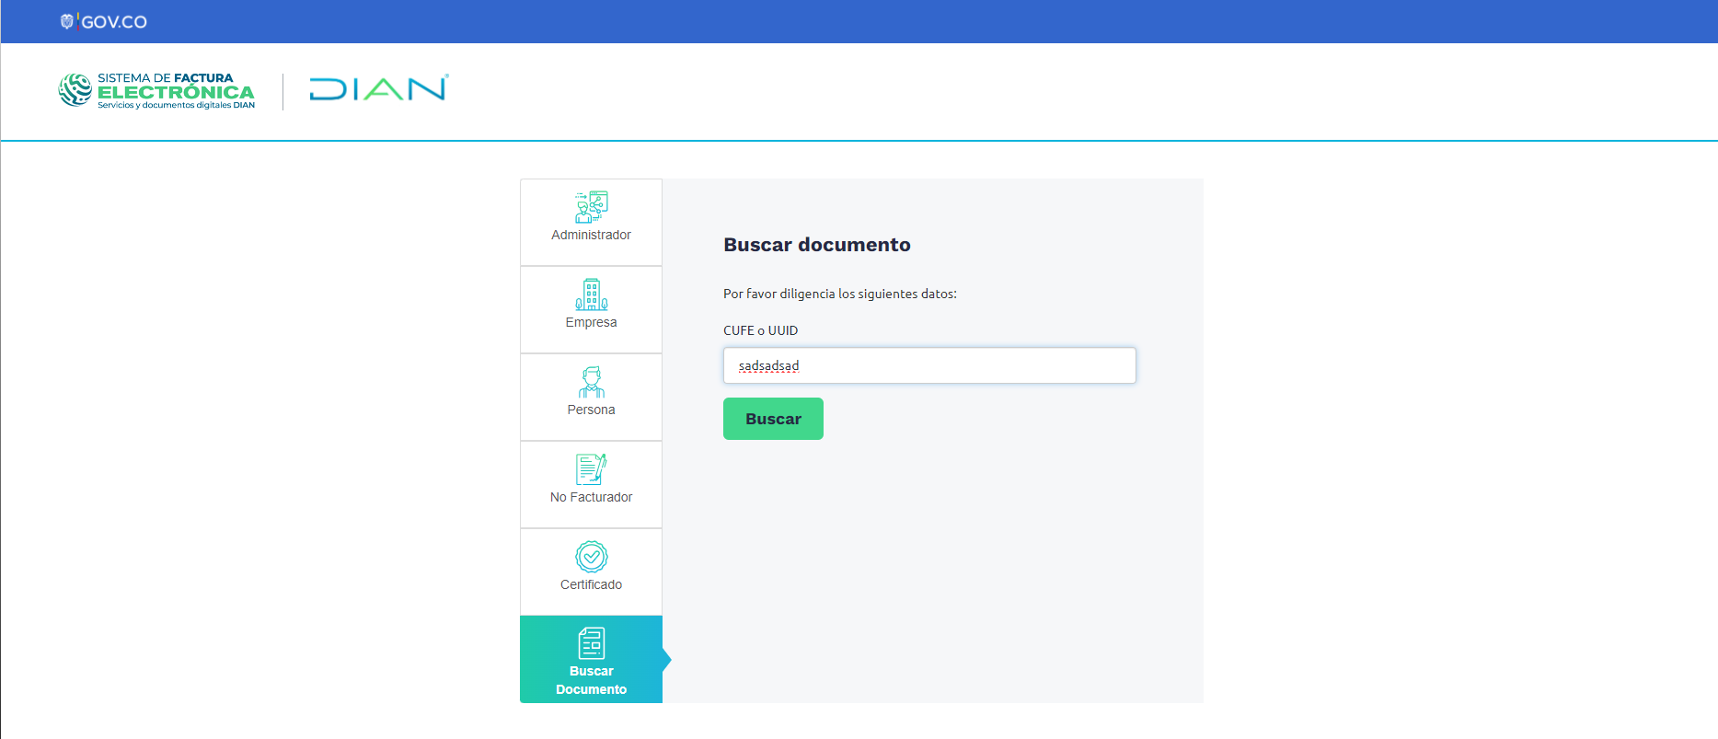1718x739 pixels.
Task: Go to the GOV.CO text link
Action: click(x=114, y=22)
